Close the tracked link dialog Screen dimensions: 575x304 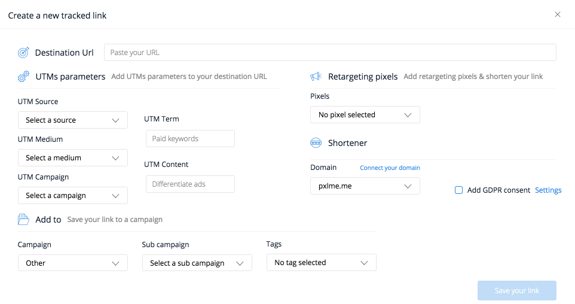[558, 14]
